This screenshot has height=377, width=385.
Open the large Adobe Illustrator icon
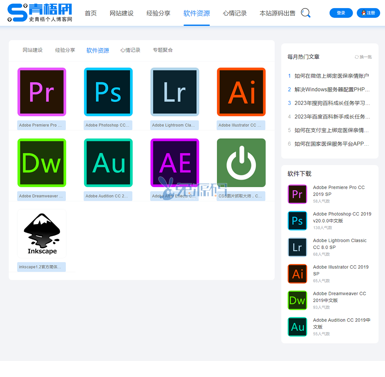(x=241, y=92)
